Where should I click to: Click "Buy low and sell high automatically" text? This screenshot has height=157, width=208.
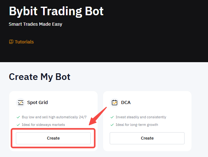click(x=54, y=117)
